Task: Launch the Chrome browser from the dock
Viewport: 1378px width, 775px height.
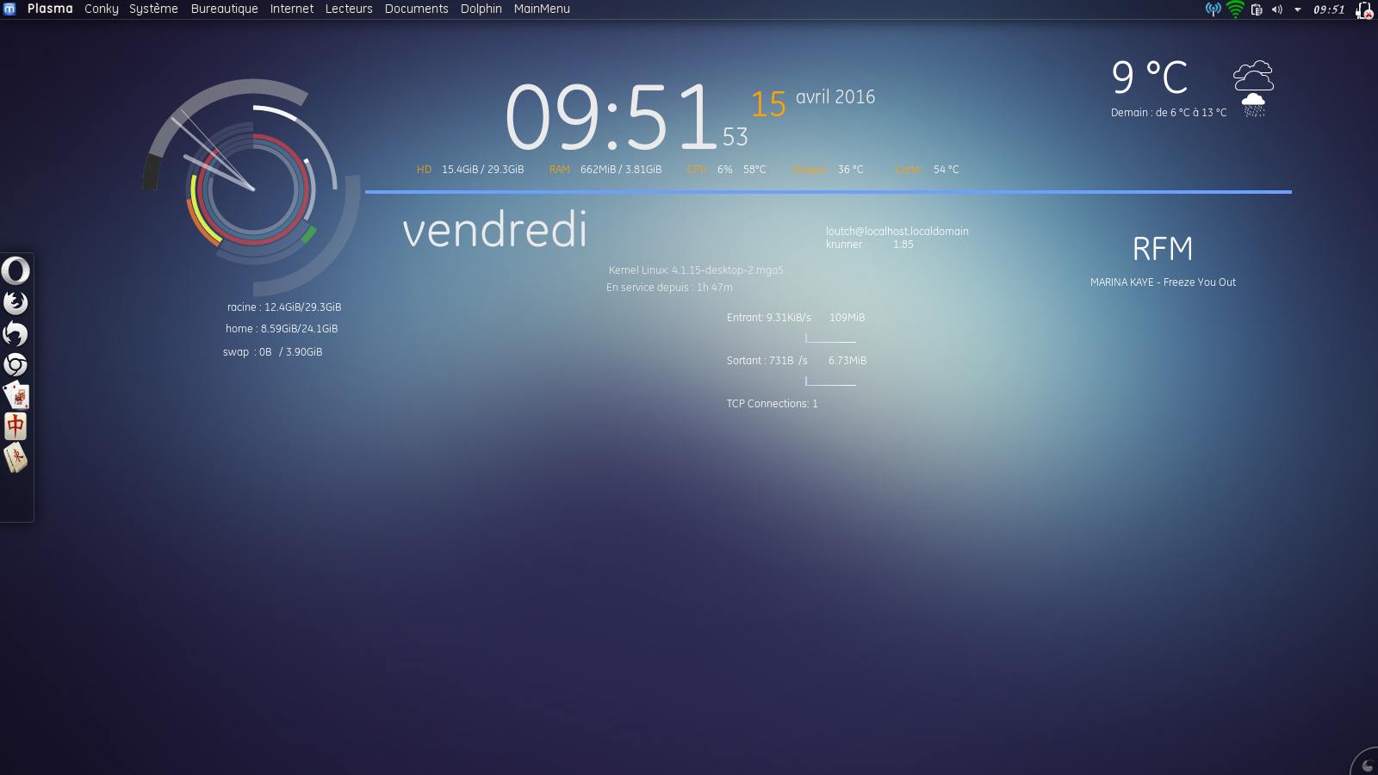Action: [16, 364]
